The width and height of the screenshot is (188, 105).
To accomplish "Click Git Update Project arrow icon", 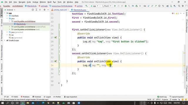I will click(x=149, y=6).
